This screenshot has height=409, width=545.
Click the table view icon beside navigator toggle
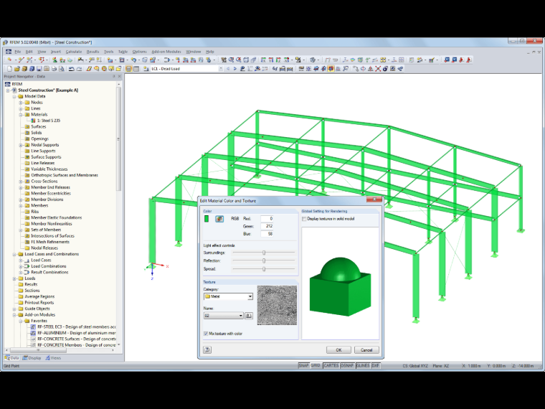(136, 69)
